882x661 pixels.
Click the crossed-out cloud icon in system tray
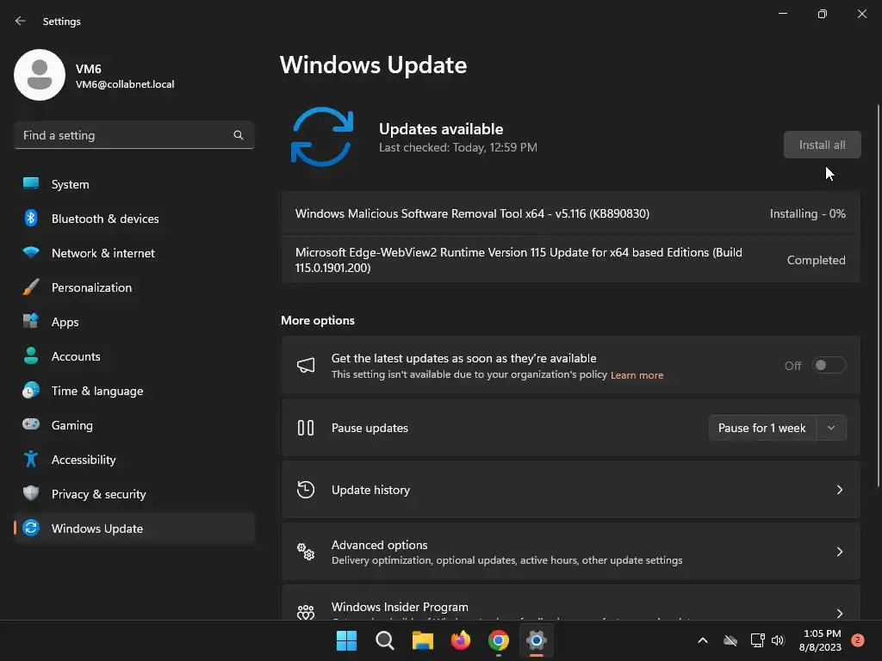tap(730, 640)
